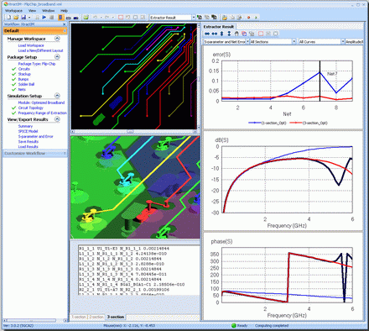Click the Load Results link
The height and width of the screenshot is (331, 369).
(x=29, y=147)
